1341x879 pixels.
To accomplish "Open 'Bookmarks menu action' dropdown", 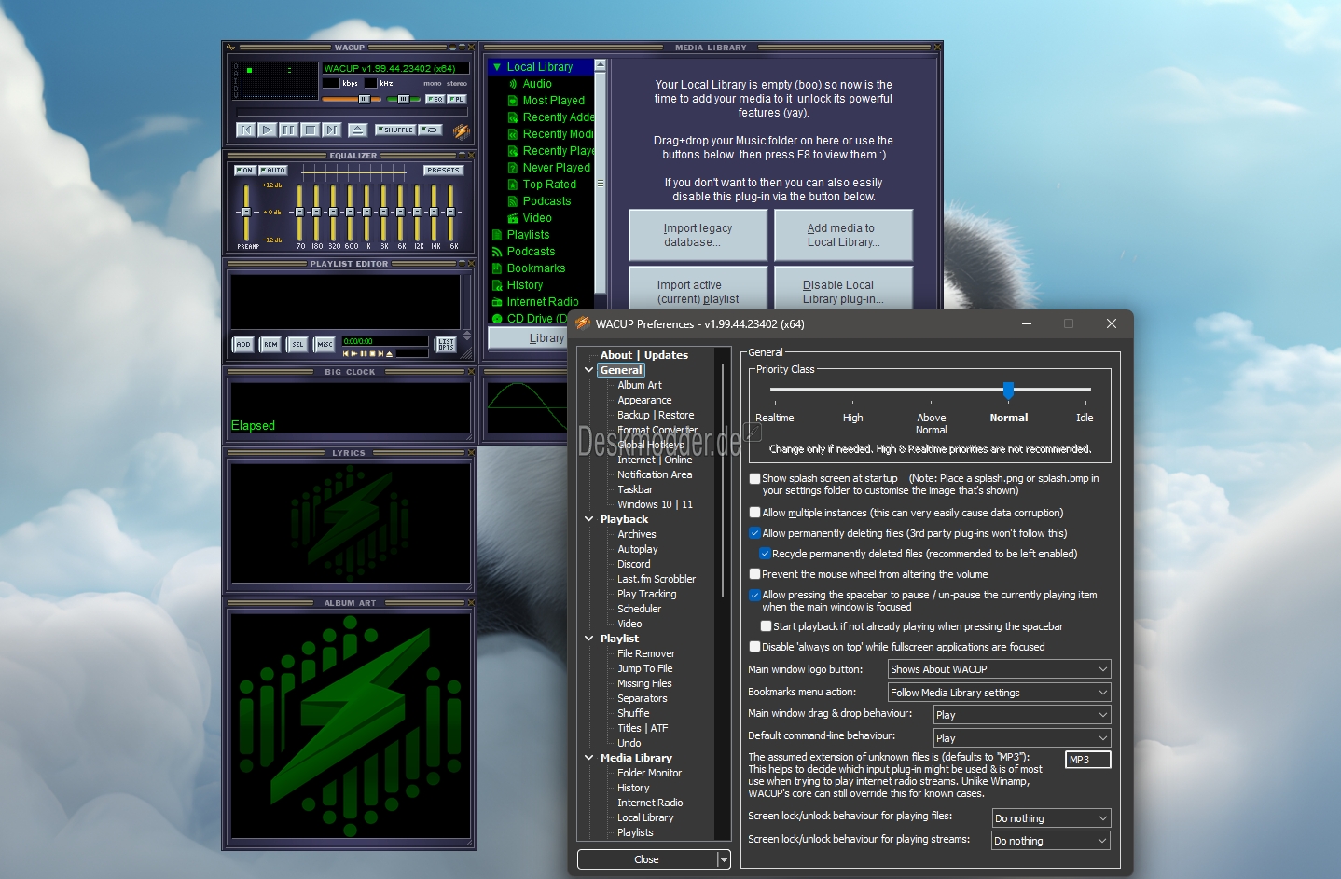I will (999, 693).
